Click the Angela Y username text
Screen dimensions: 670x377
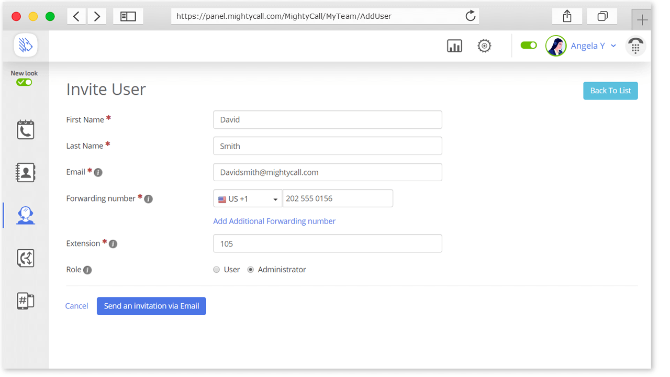[588, 46]
